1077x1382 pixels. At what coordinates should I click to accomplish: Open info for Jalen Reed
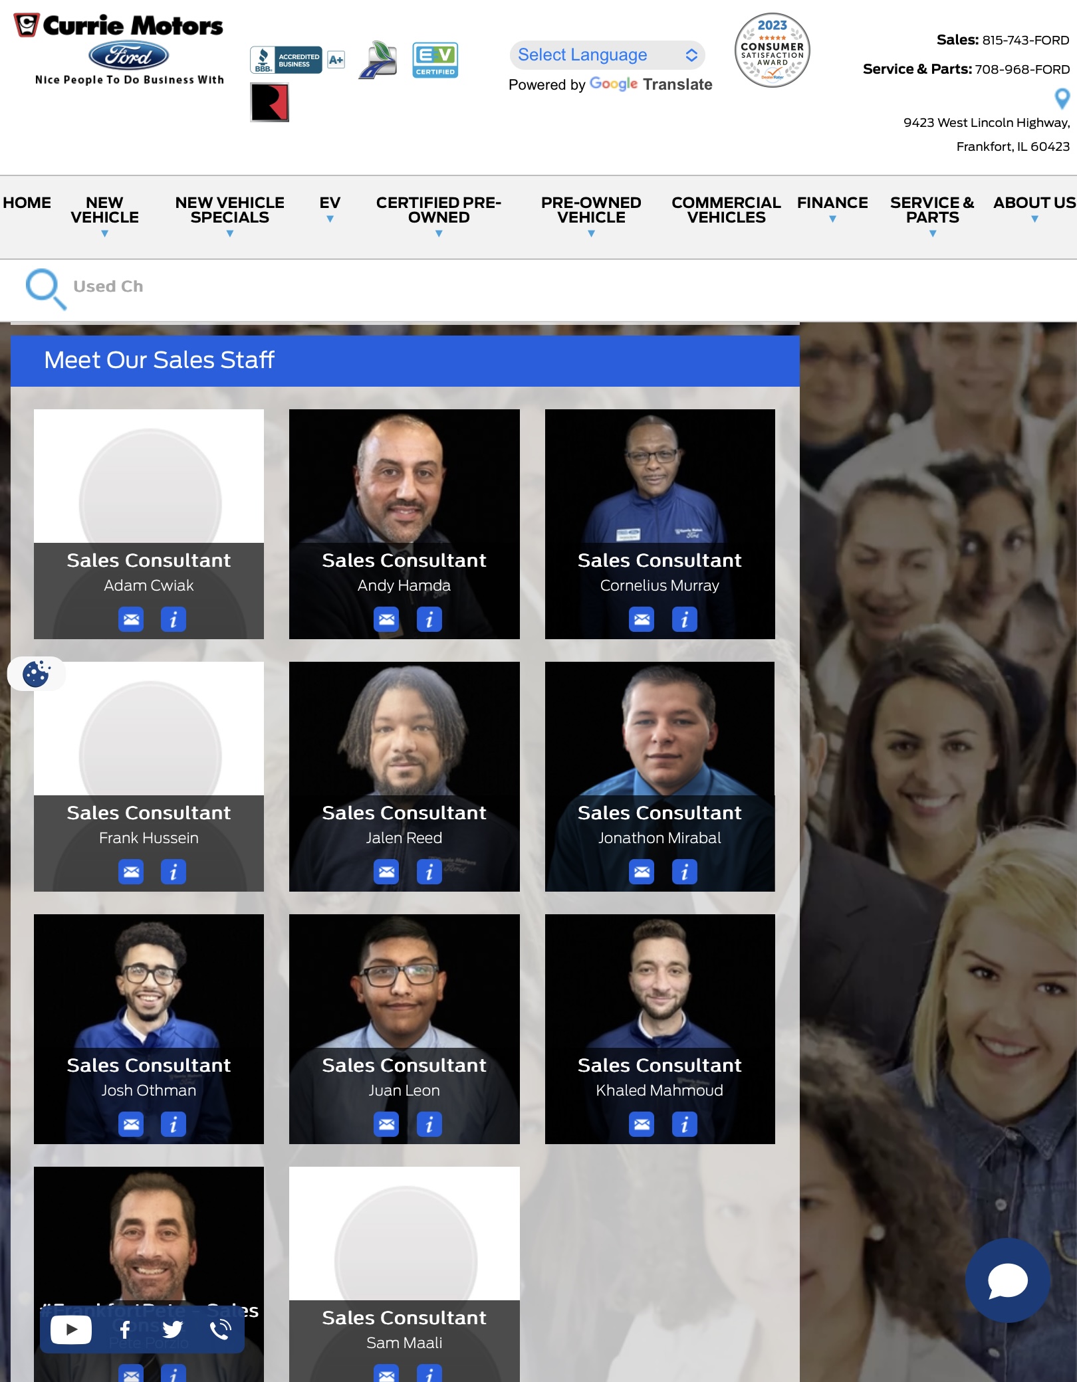tap(429, 872)
